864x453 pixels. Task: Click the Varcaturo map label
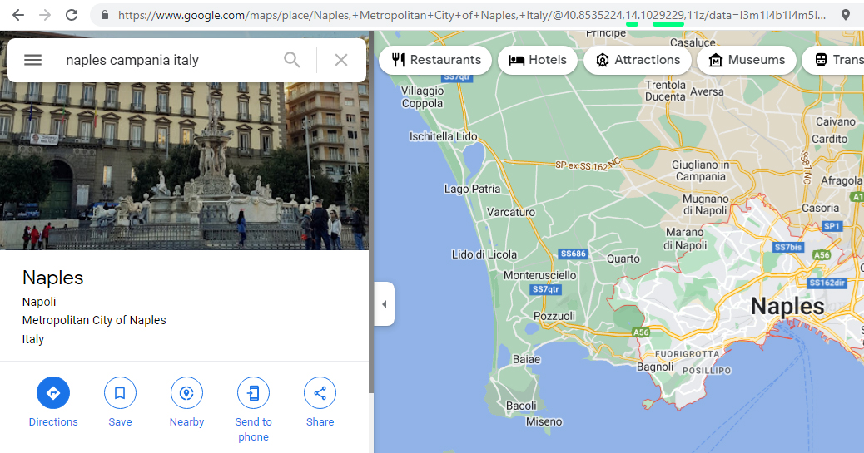pos(511,212)
